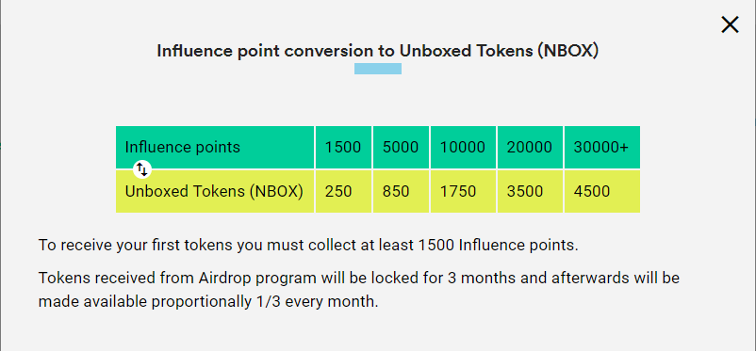756x351 pixels.
Task: Click the text line 'made available proportionally 1/3 every month'
Action: (x=208, y=302)
